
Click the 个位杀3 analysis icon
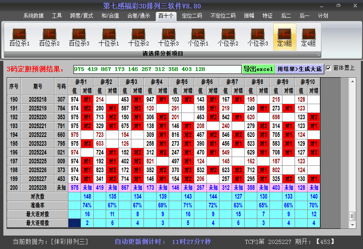[258, 37]
